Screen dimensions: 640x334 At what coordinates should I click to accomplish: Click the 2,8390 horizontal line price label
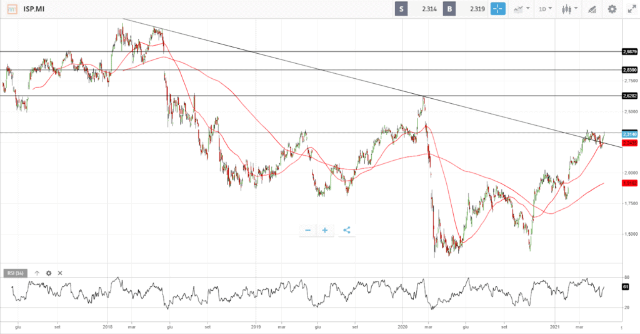click(629, 70)
